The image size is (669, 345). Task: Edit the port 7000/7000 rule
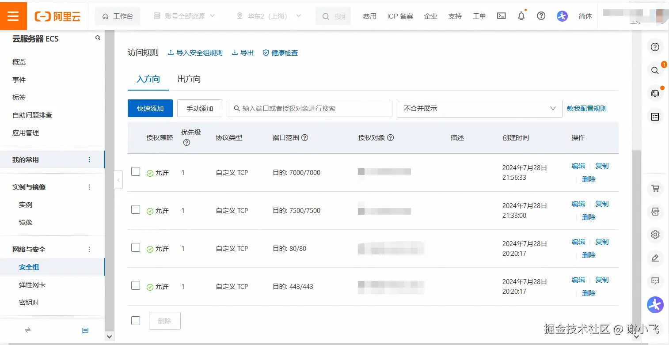[578, 166]
